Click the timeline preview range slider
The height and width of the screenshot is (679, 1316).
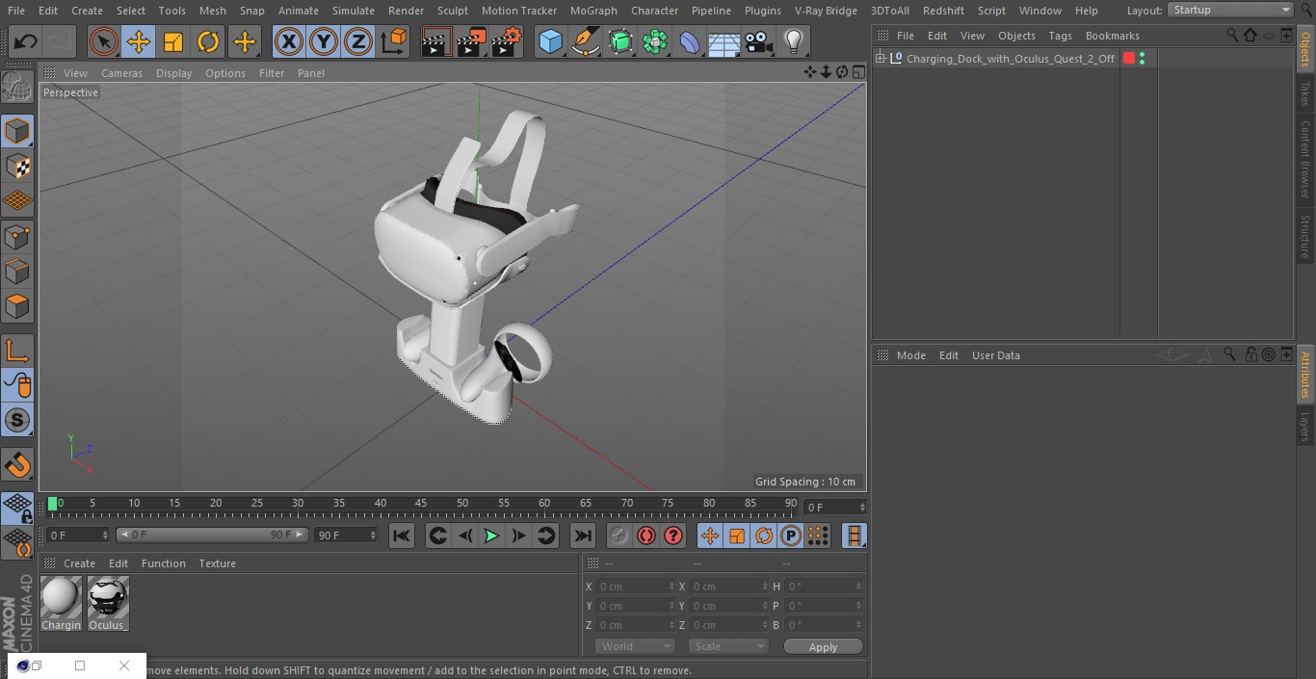[x=212, y=535]
